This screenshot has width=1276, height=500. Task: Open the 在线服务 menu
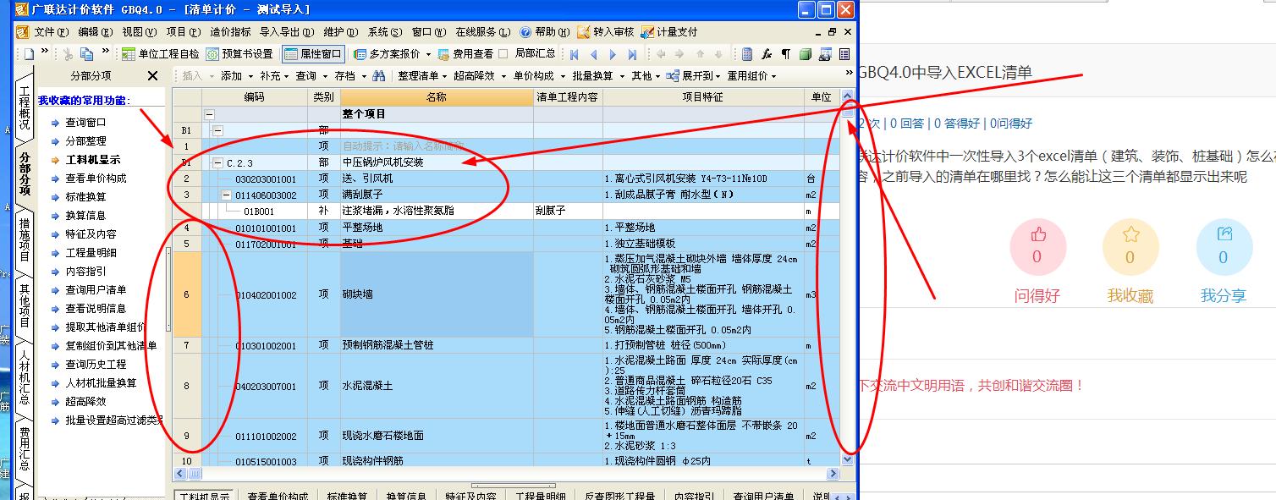point(483,32)
